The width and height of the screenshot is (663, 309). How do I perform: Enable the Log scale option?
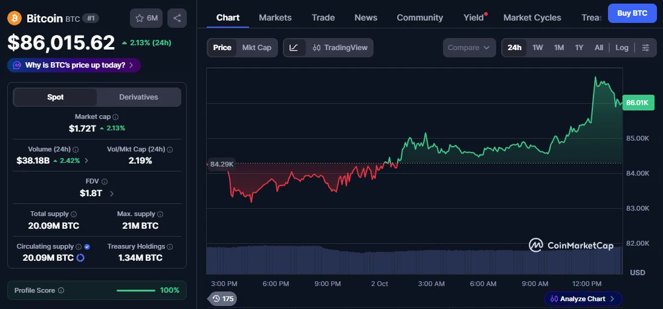coord(622,48)
